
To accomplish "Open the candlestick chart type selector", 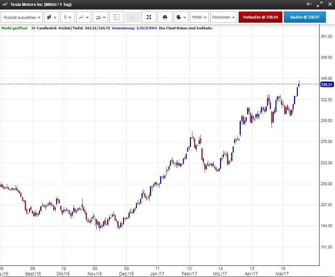I will point(52,18).
